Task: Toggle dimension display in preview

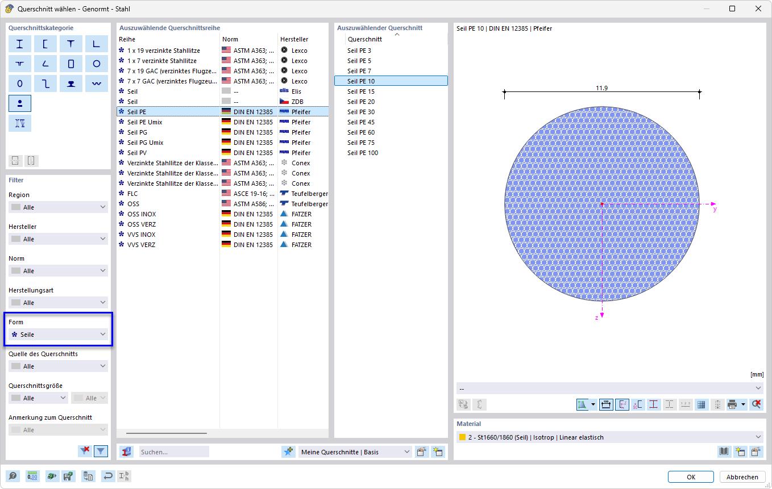Action: click(606, 404)
